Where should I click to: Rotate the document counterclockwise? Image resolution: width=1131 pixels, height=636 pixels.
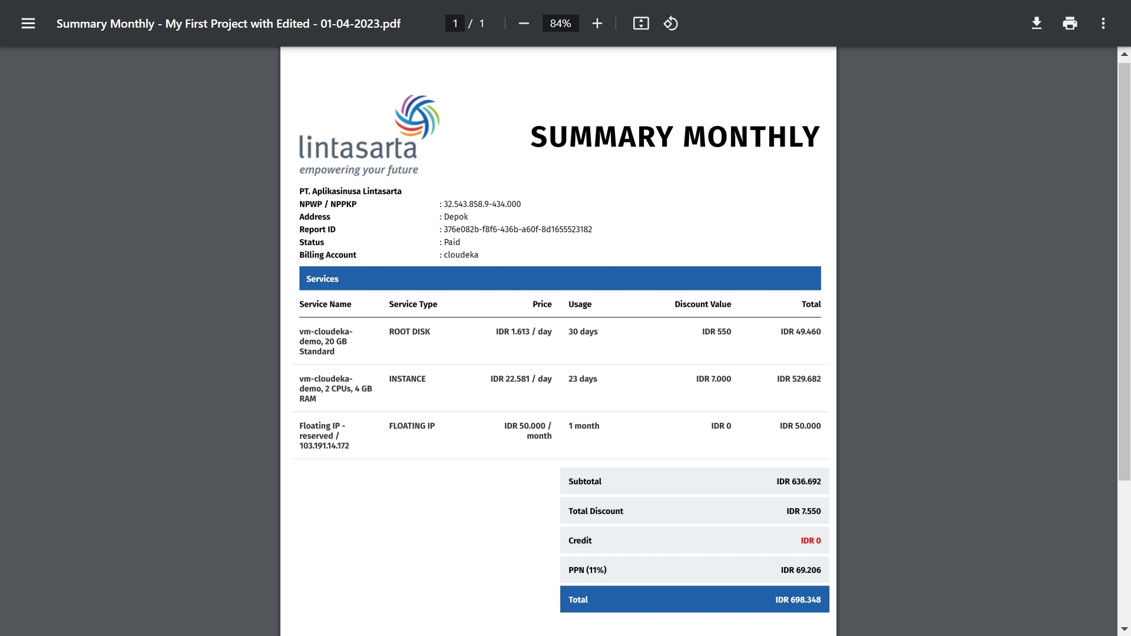671,24
